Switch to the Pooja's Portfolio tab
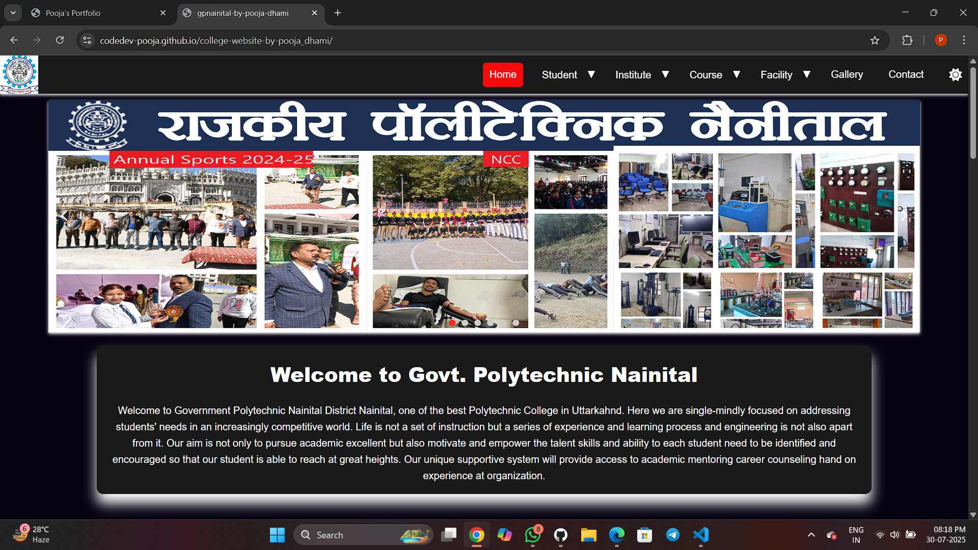 73,13
